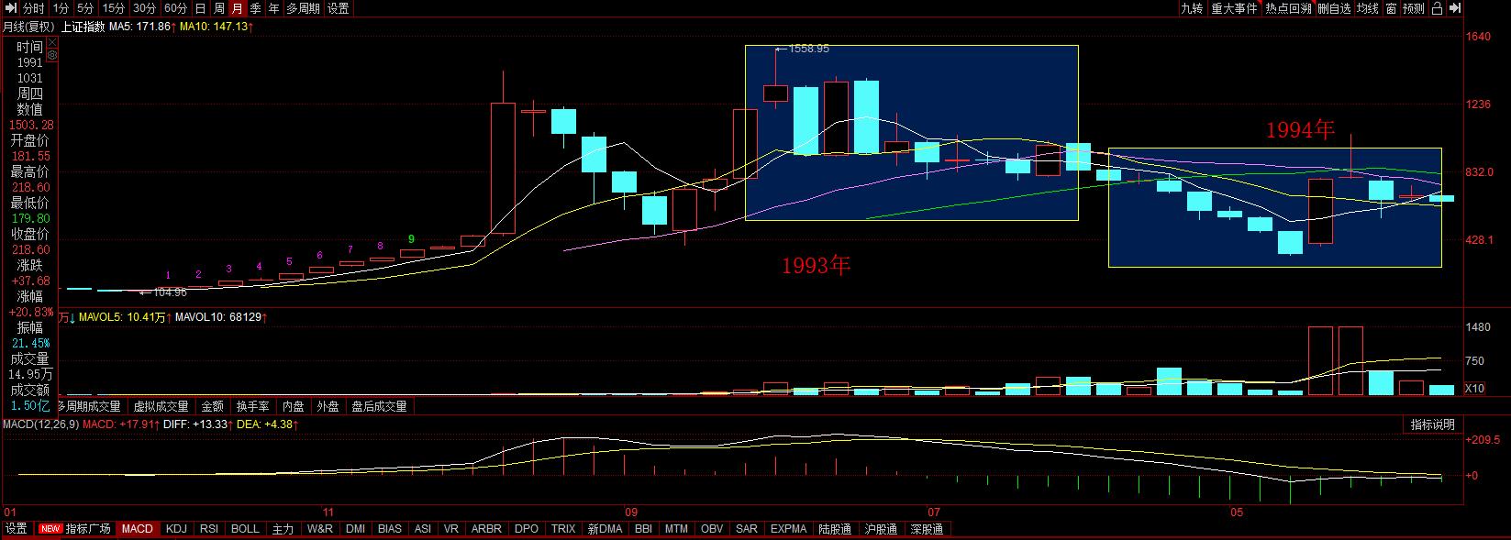Viewport: 1511px width, 540px height.
Task: Open the gear settings in the info box
Action: pos(52,55)
